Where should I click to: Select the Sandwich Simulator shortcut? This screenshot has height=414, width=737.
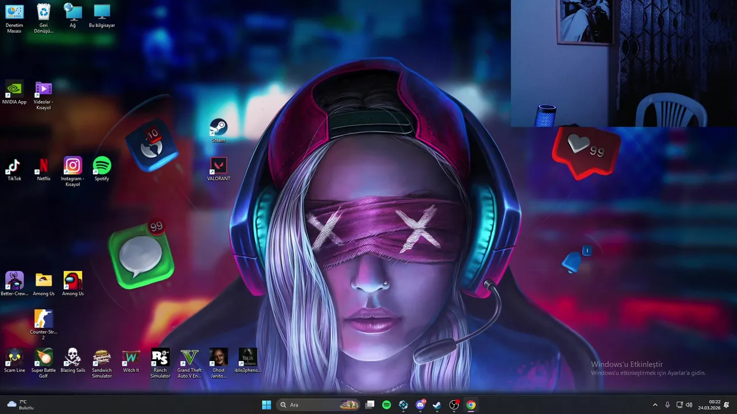click(102, 363)
